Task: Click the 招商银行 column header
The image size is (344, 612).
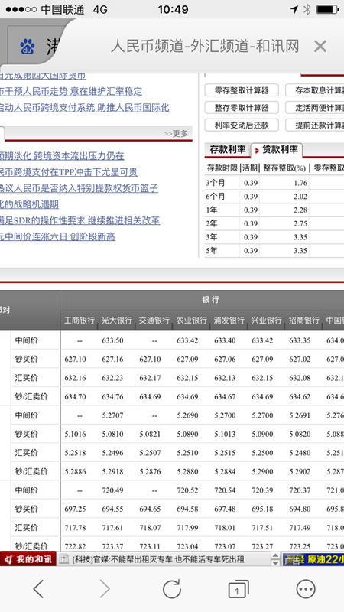Action: (303, 320)
